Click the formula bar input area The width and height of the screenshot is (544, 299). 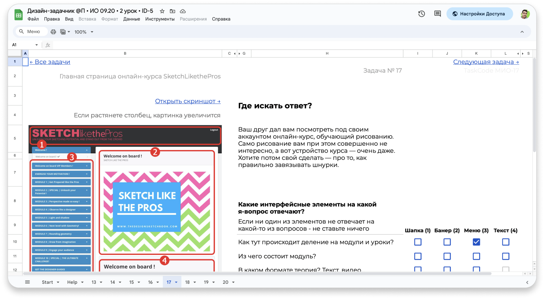(291, 45)
